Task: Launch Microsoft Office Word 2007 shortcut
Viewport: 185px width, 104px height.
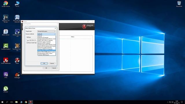Action: point(17,18)
